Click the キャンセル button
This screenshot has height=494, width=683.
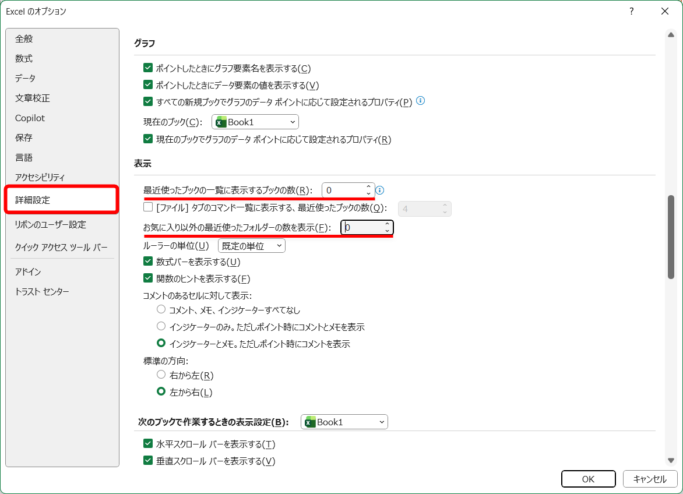click(650, 479)
